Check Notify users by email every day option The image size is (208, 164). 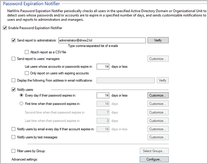[x=13, y=129]
